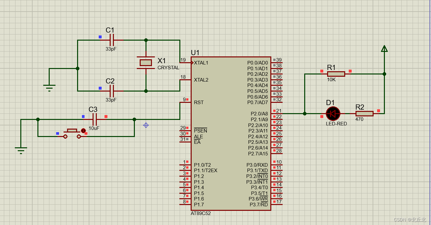Click the D1 reference label
Viewport: 431px width, 225px height.
(330, 103)
